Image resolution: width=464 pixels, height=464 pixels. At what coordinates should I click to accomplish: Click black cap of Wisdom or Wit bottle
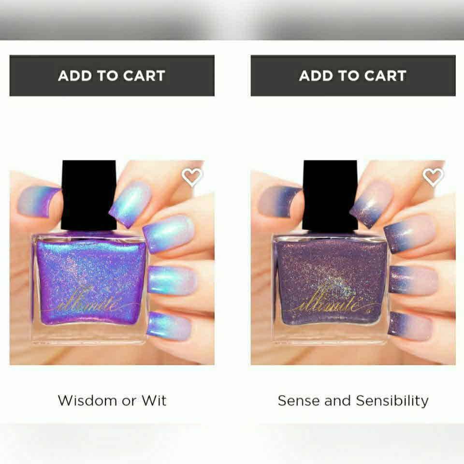pyautogui.click(x=88, y=195)
